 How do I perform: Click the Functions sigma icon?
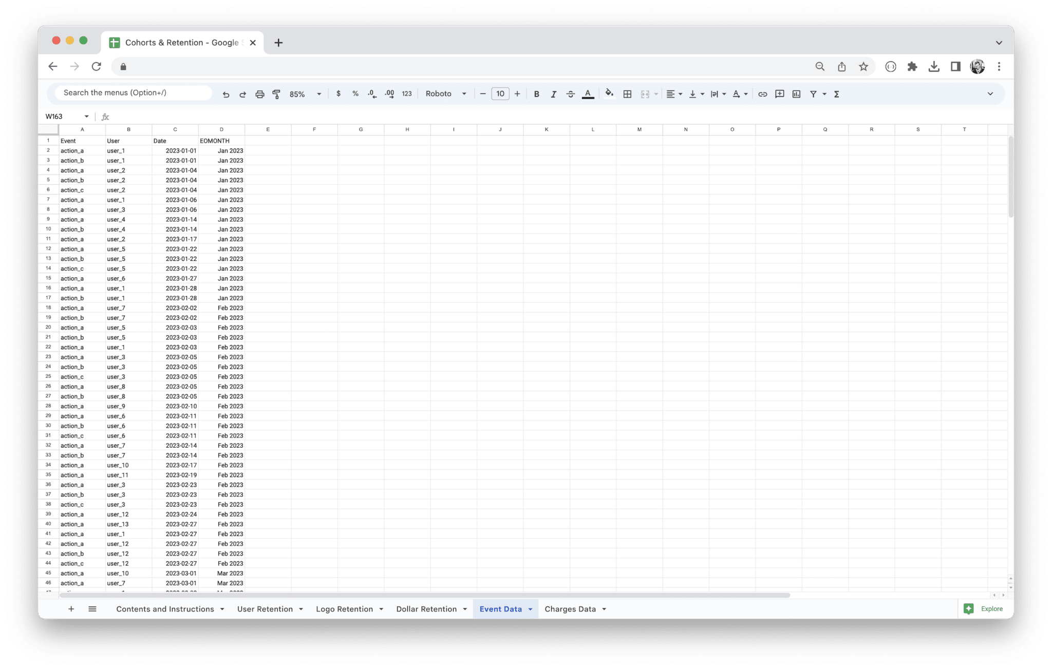pos(837,94)
